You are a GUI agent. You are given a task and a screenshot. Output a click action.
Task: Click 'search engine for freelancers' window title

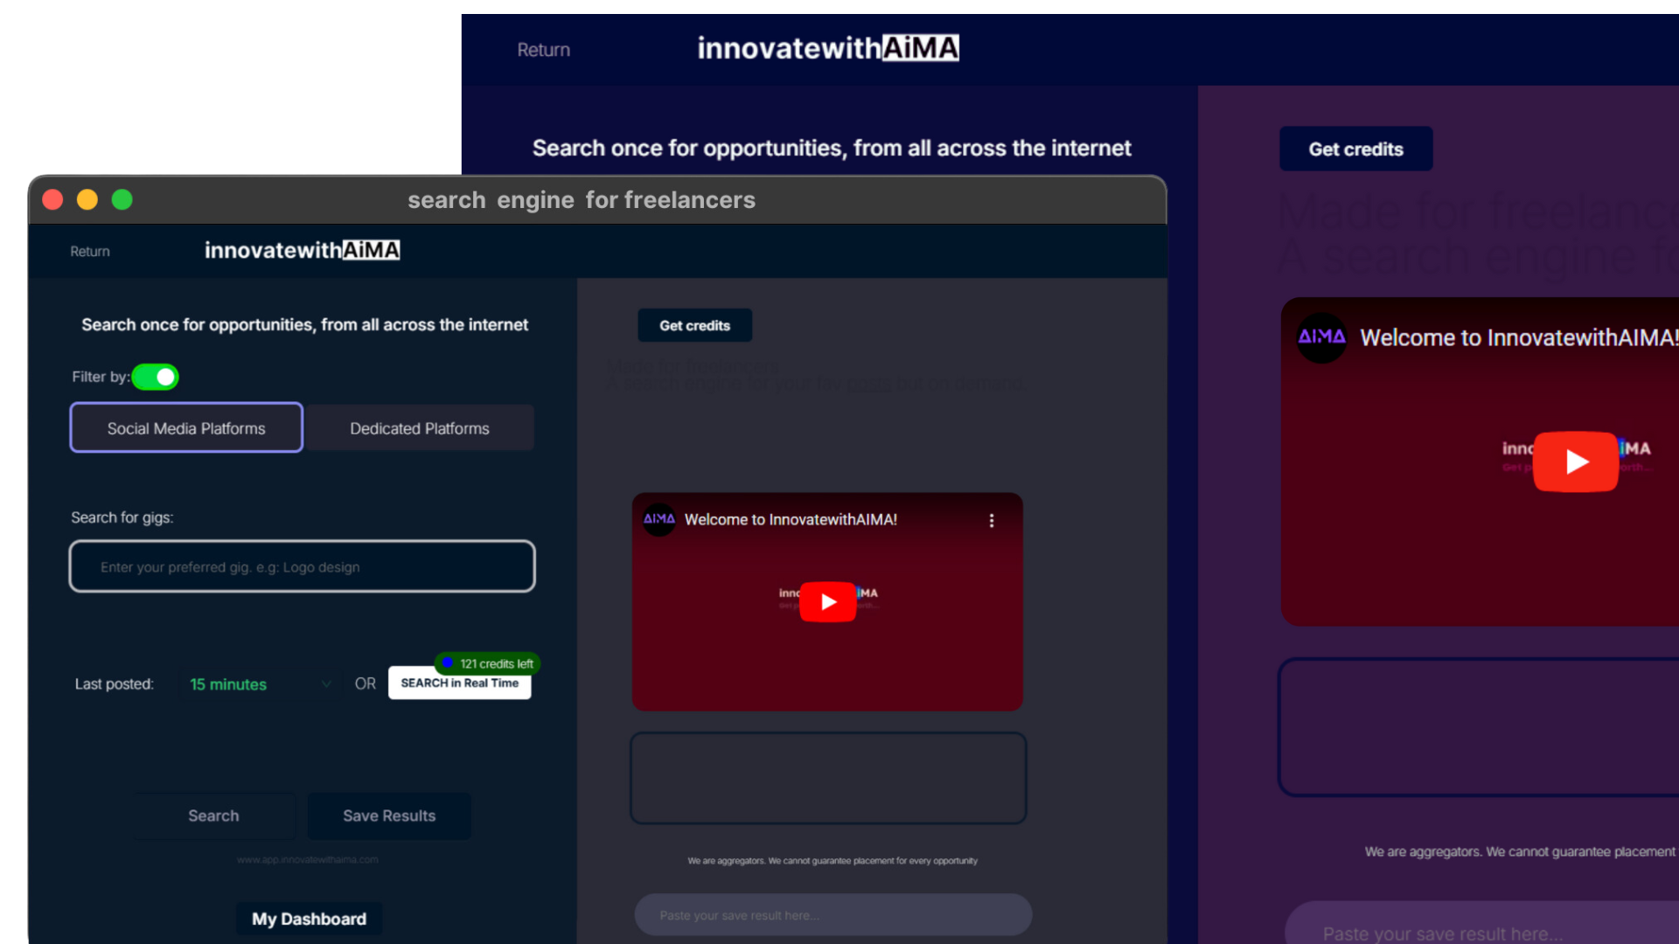pos(582,200)
